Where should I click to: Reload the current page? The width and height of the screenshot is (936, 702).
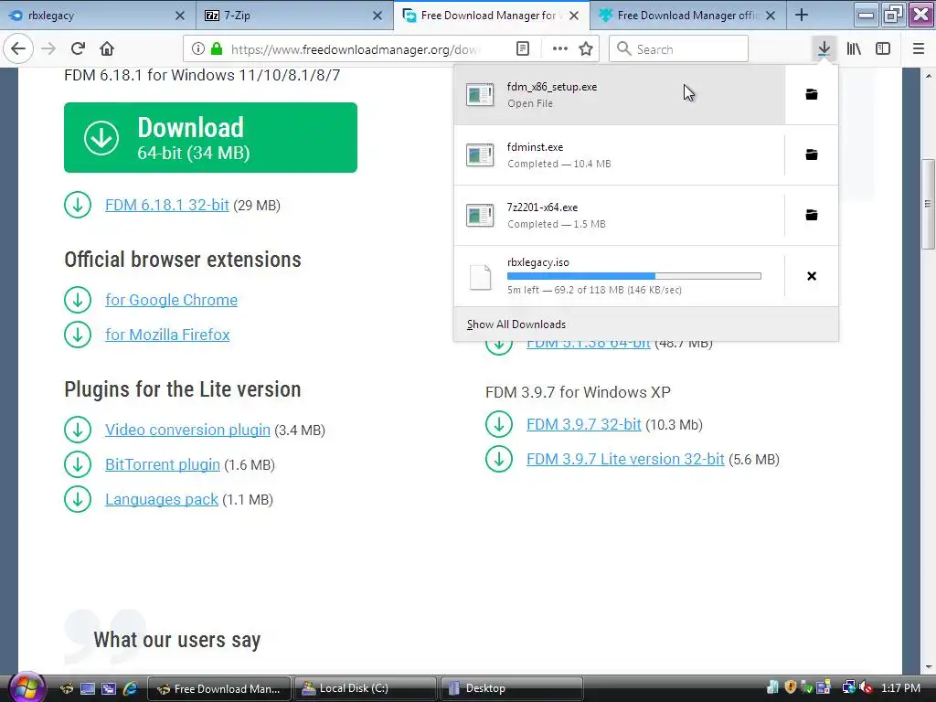pos(78,49)
